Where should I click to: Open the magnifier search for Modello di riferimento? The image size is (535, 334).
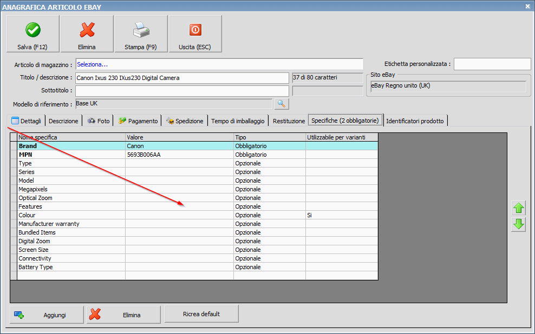282,104
